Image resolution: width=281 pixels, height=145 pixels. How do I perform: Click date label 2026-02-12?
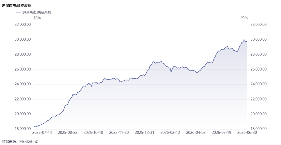pos(170,133)
